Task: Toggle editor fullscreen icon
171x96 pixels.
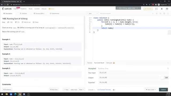Action: click(x=168, y=14)
